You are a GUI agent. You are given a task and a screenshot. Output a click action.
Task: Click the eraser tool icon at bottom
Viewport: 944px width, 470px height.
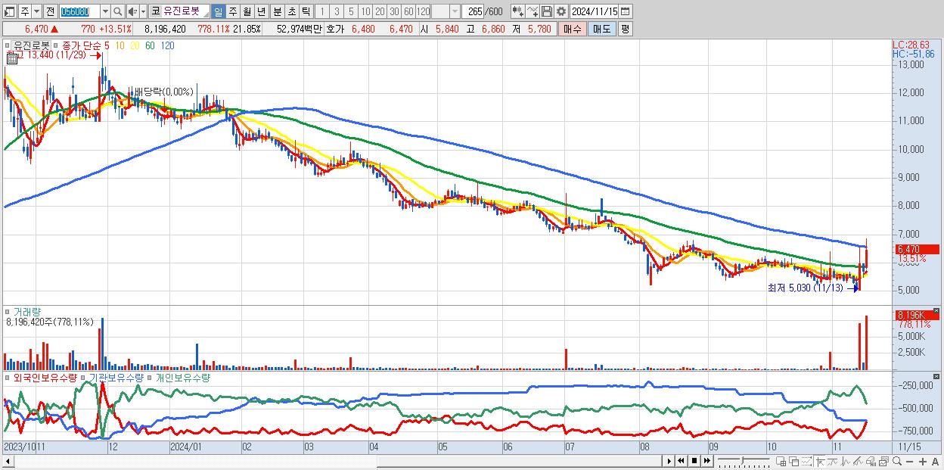click(871, 462)
